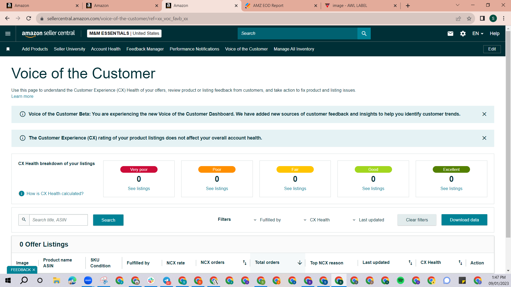Open Seller University menu item
The width and height of the screenshot is (511, 287).
point(69,49)
